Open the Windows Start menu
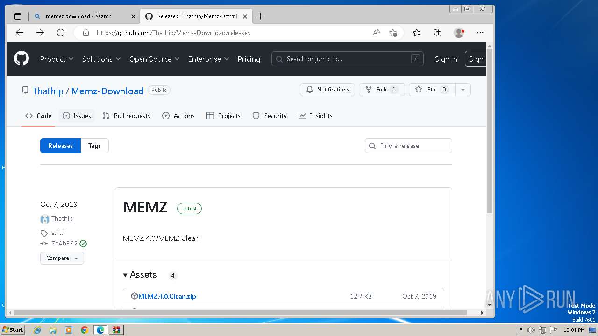The width and height of the screenshot is (598, 336). click(13, 329)
